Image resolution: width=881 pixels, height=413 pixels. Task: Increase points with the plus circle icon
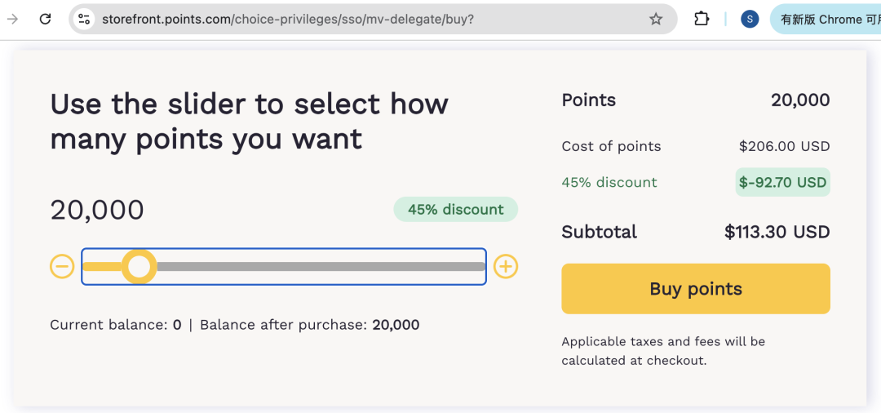tap(506, 266)
